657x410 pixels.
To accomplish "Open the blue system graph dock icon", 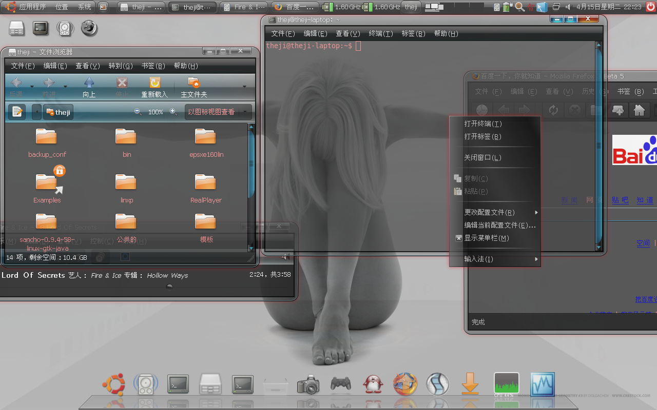I will tap(543, 384).
